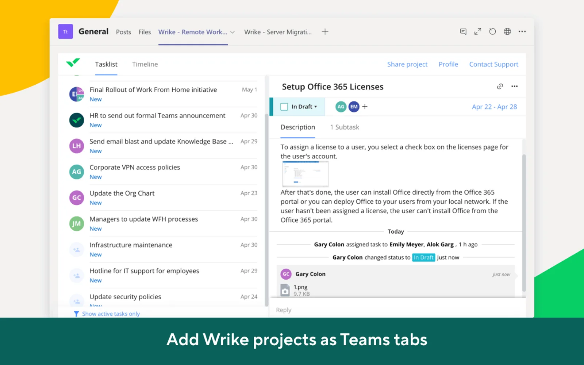Select Wrike - Remote Work tab
Image resolution: width=584 pixels, height=365 pixels.
(193, 32)
